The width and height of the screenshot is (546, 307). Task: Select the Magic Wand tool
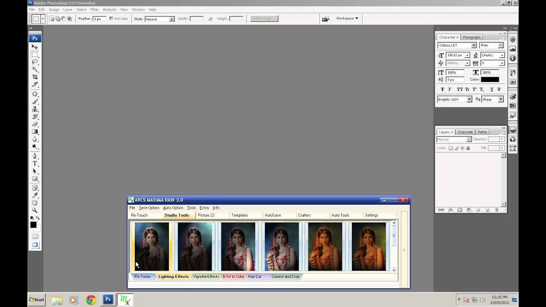pos(35,69)
